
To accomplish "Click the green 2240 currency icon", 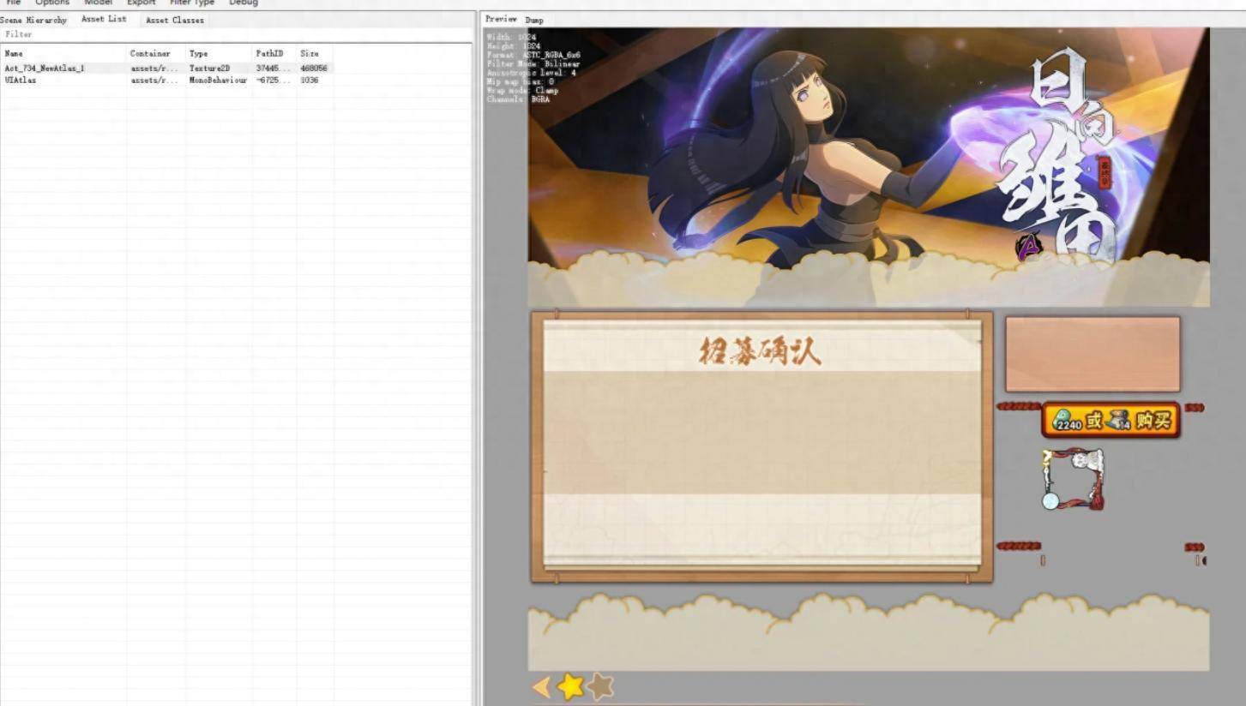I will pyautogui.click(x=1067, y=421).
